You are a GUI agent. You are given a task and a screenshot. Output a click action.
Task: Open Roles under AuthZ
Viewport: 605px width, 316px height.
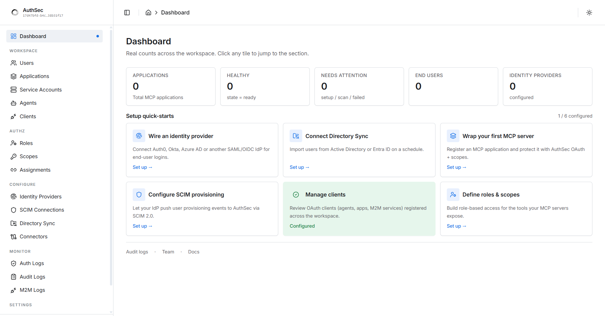click(x=55, y=143)
